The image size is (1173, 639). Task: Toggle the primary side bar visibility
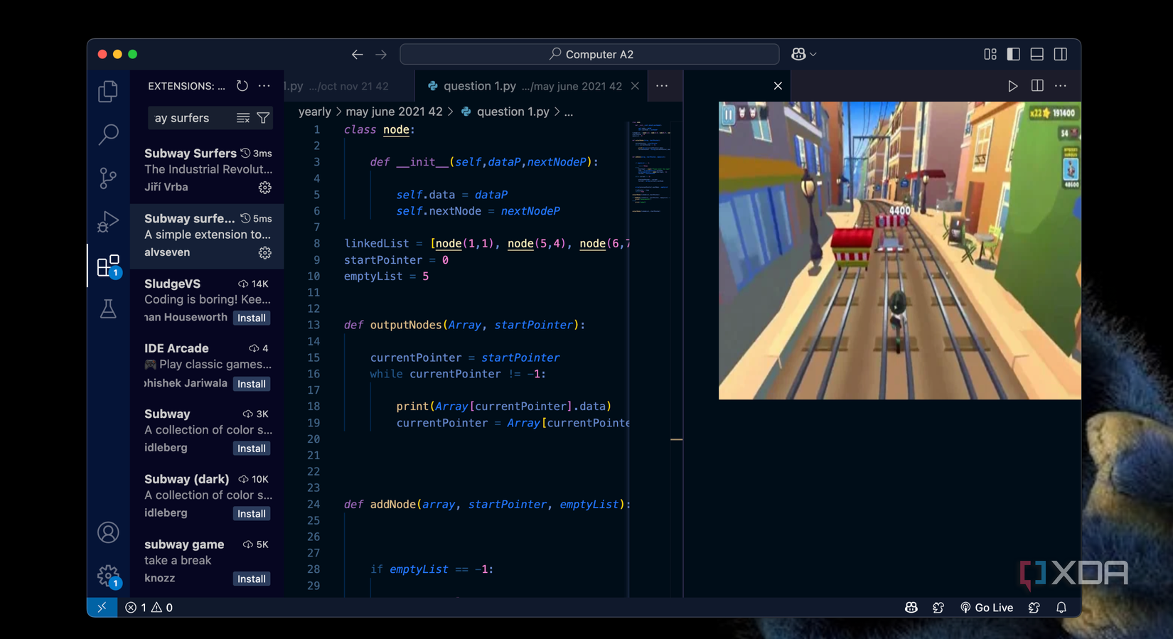pos(1013,54)
